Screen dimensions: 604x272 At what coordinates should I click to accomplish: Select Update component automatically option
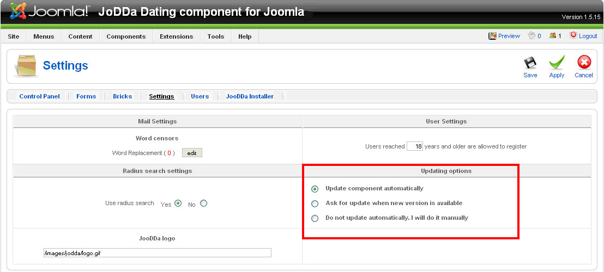[315, 189]
